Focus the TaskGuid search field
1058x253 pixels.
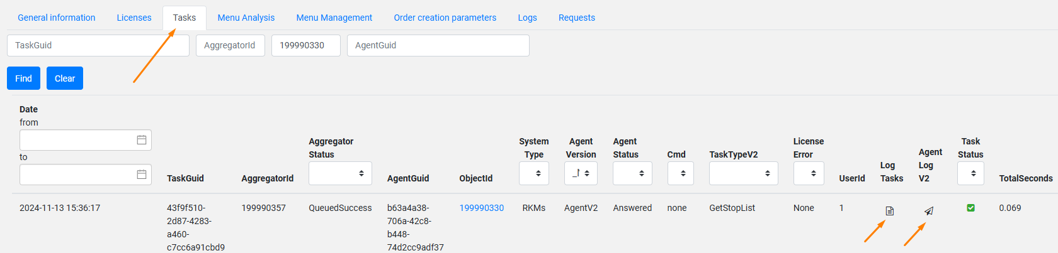tap(98, 45)
